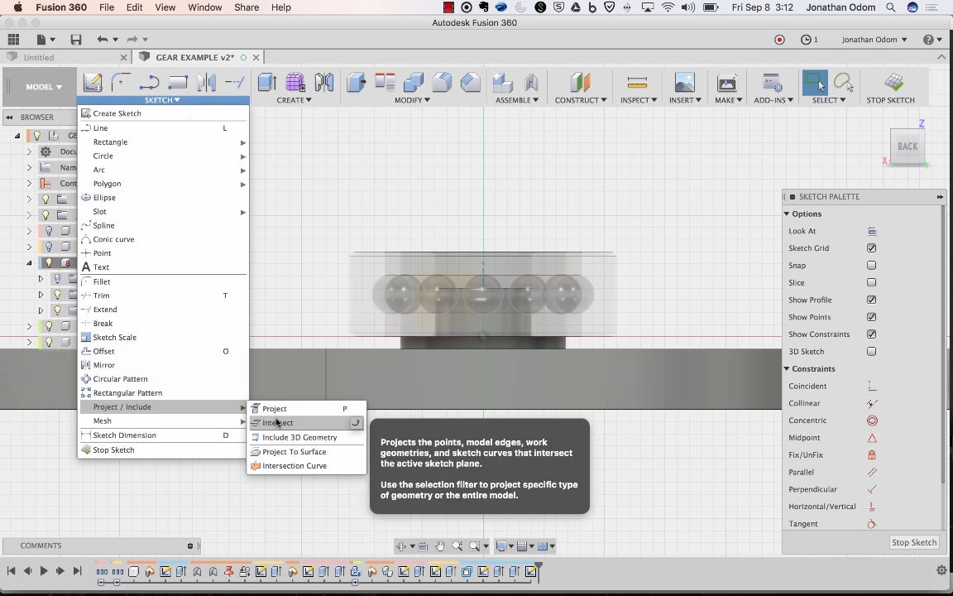This screenshot has height=596, width=953.
Task: Click the Stop Sketch toolbar icon
Action: coord(891,83)
